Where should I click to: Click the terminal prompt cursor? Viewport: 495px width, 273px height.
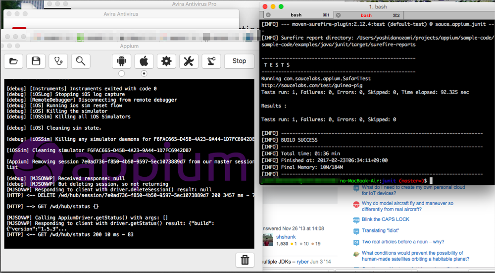431,181
